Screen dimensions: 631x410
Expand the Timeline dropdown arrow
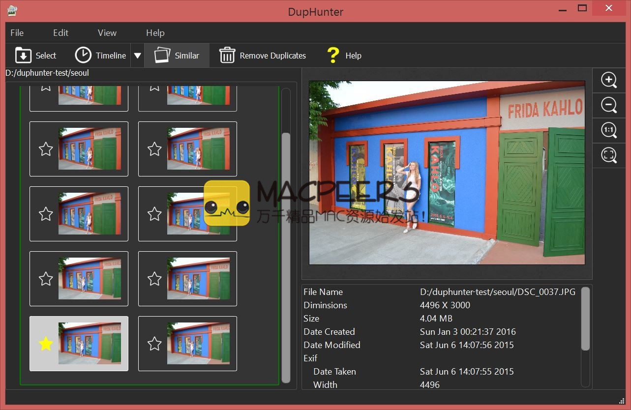[138, 56]
